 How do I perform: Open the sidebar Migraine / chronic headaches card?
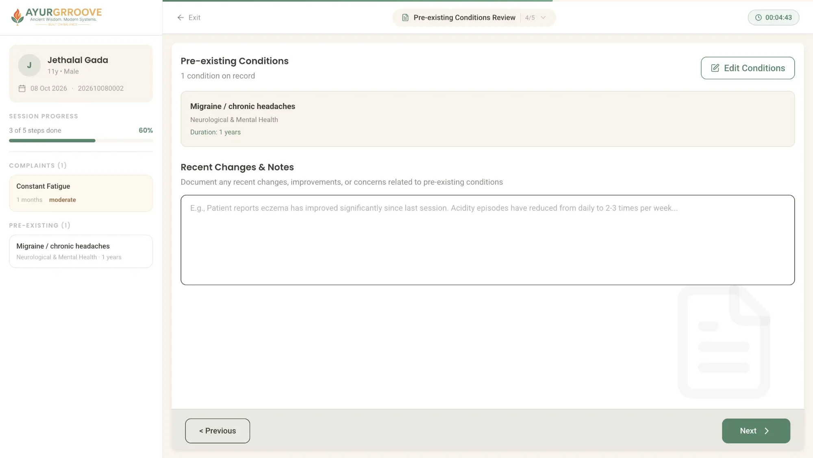(81, 251)
